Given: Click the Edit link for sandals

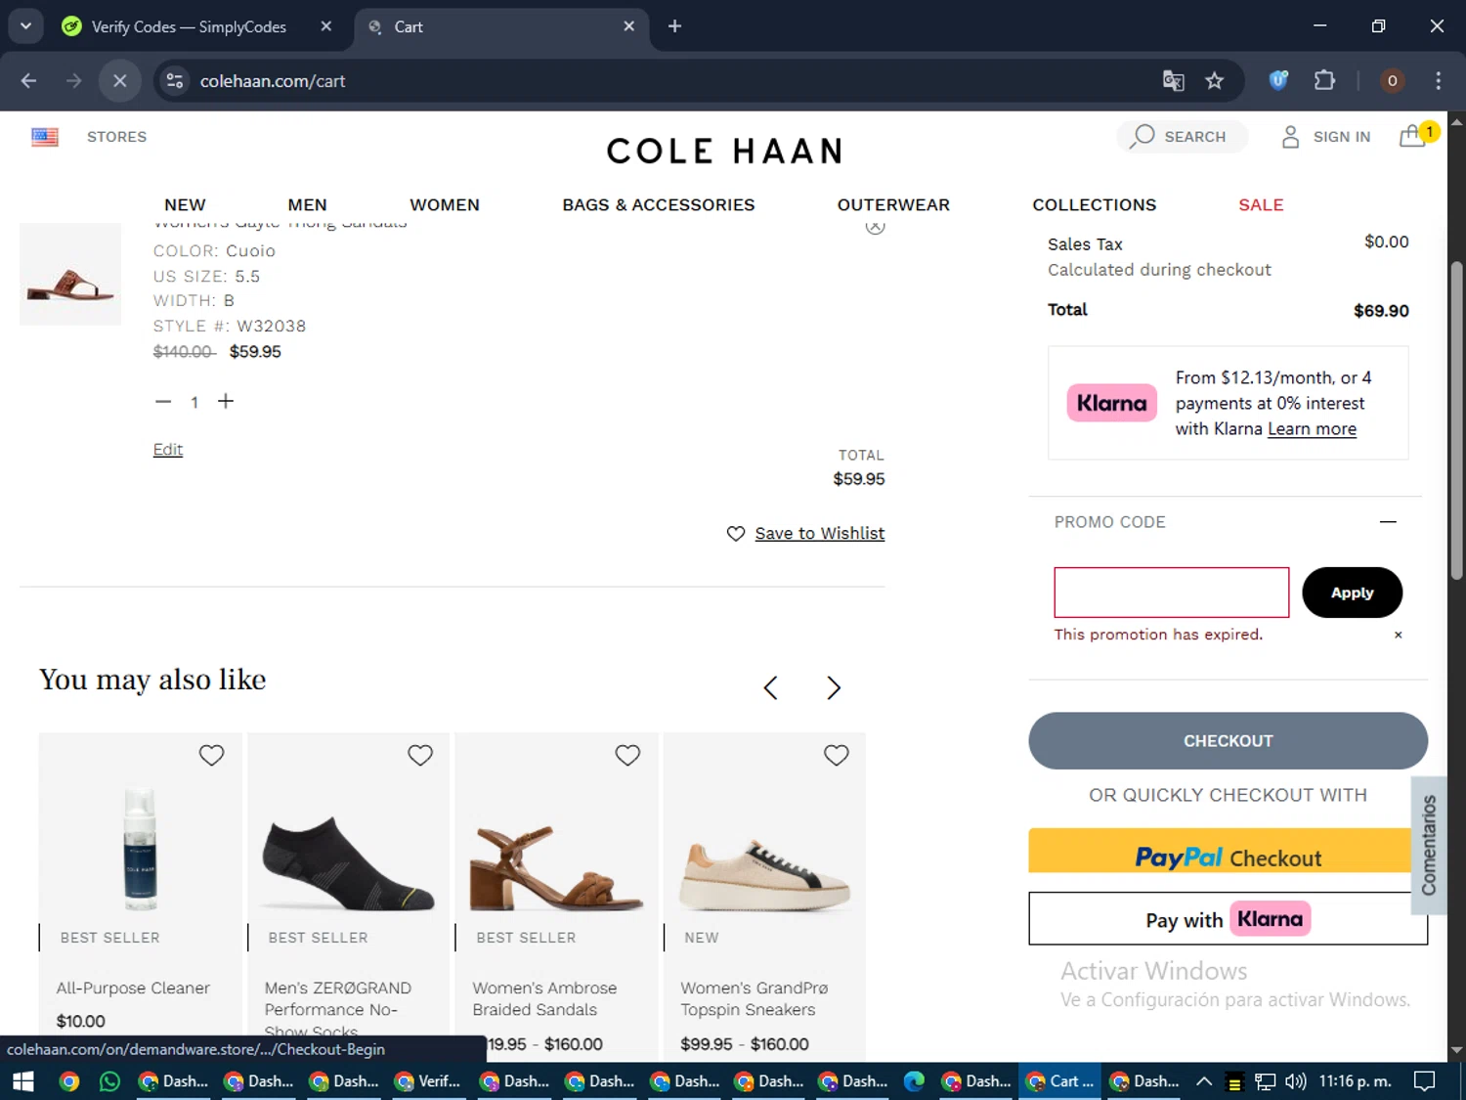Looking at the screenshot, I should [x=168, y=449].
